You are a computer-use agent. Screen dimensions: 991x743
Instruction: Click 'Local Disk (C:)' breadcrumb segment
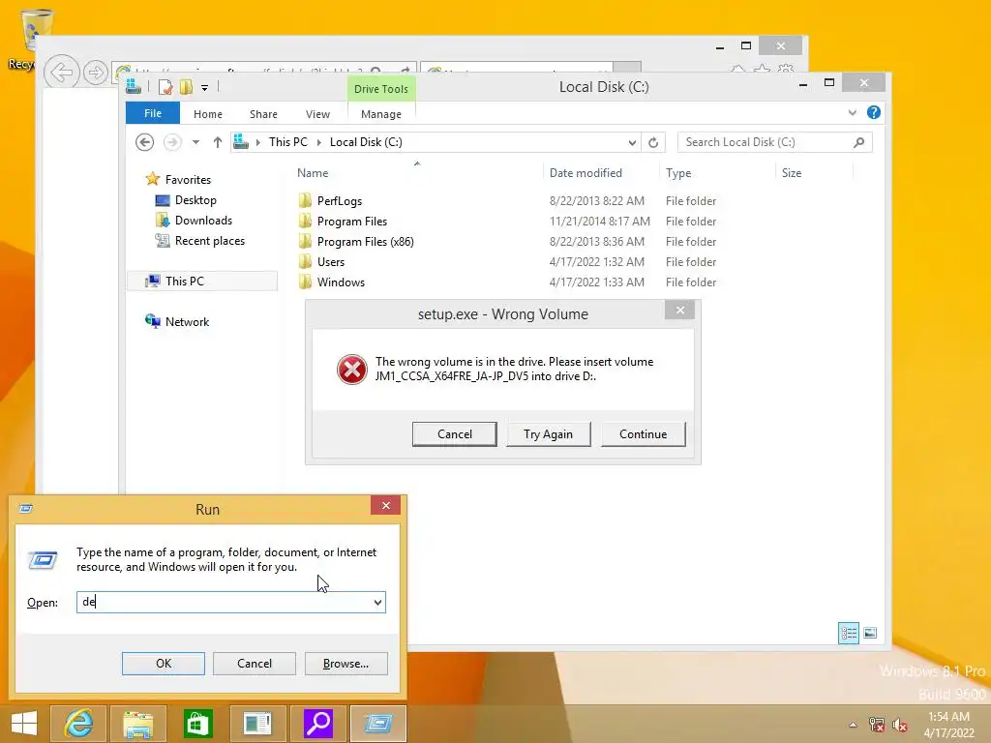pos(366,142)
